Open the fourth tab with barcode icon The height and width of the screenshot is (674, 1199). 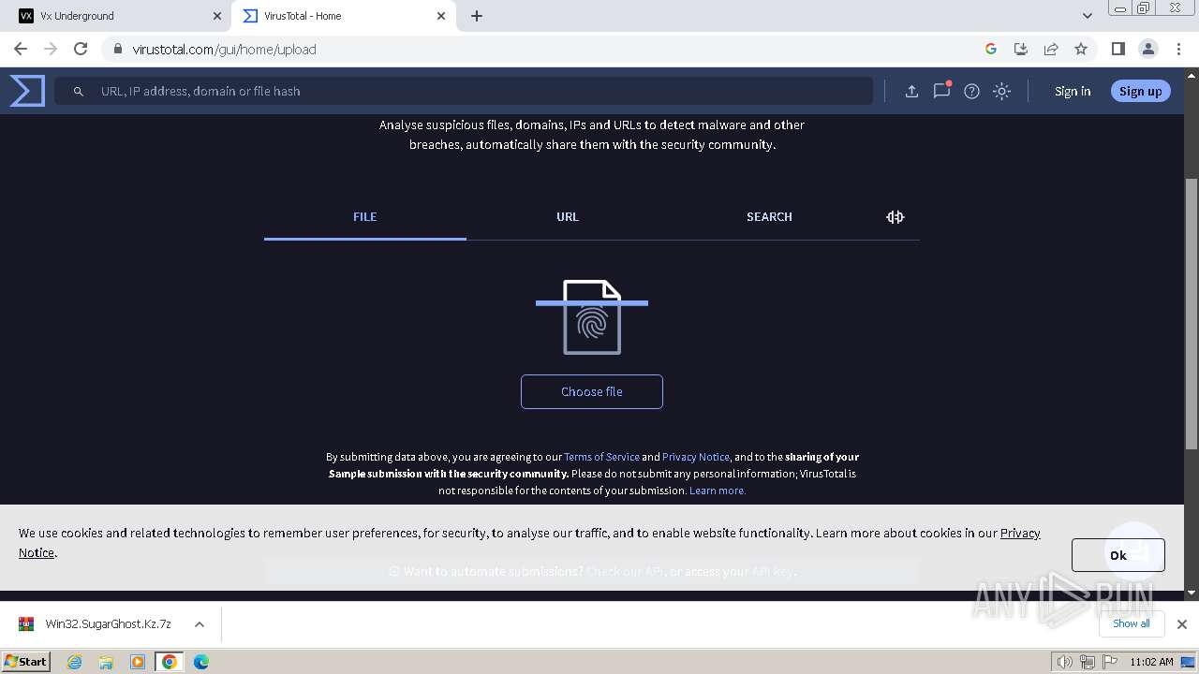click(896, 216)
